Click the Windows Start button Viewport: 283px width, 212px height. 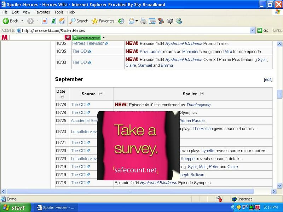click(x=15, y=207)
